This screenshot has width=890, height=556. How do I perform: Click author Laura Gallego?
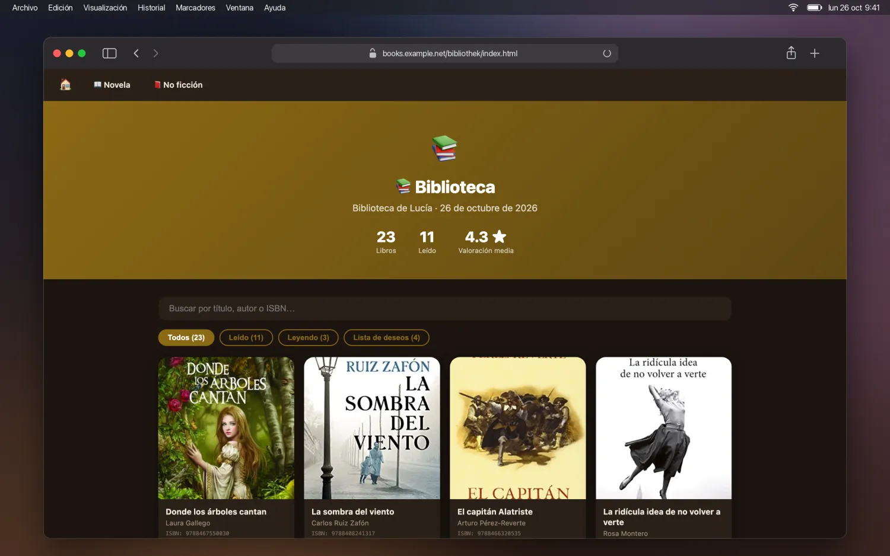click(187, 523)
